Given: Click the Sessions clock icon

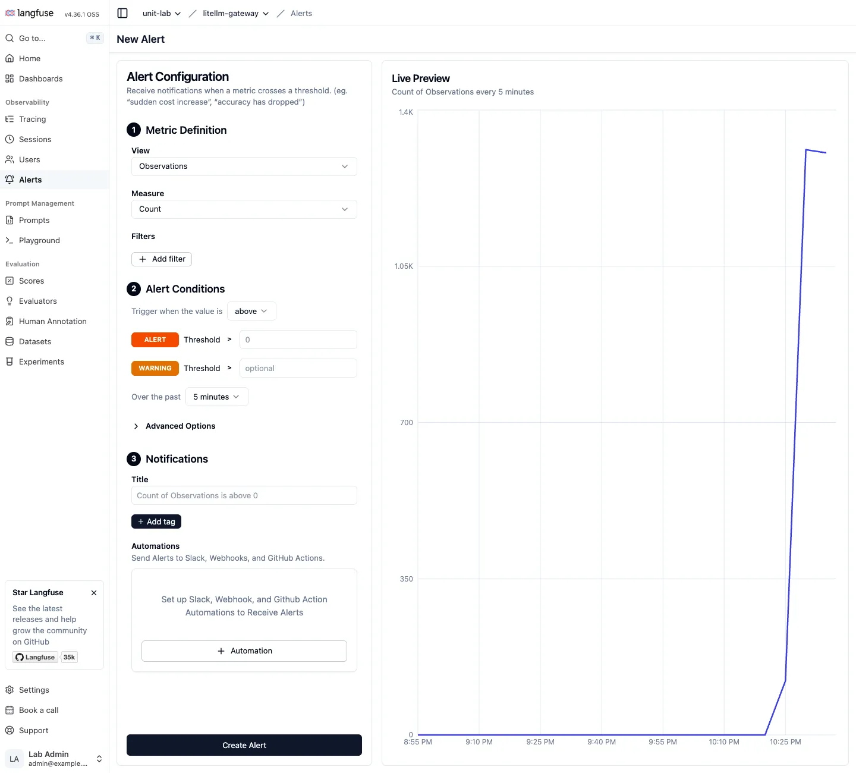Looking at the screenshot, I should tap(10, 139).
